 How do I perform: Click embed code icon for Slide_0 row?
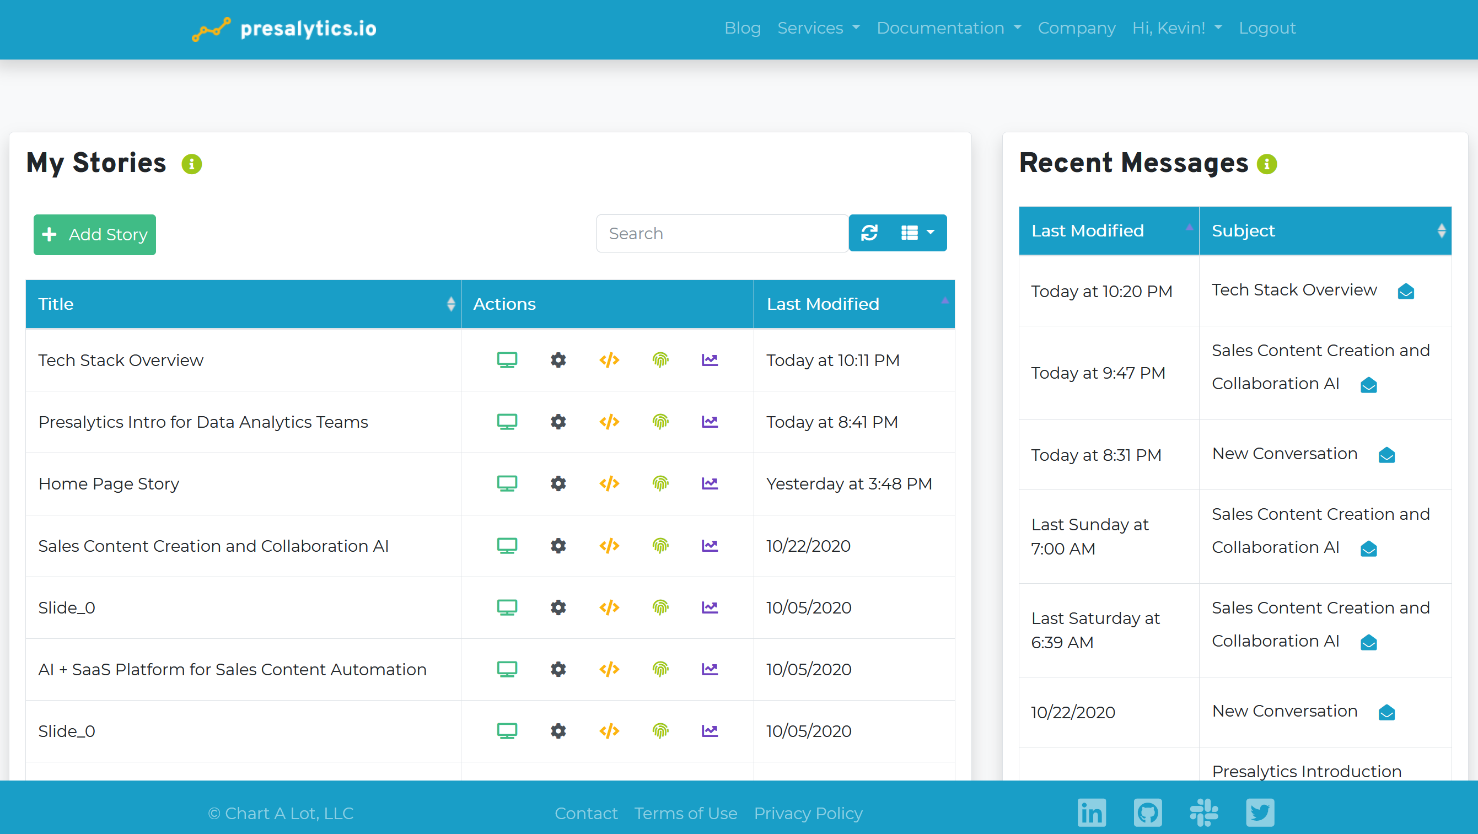609,607
